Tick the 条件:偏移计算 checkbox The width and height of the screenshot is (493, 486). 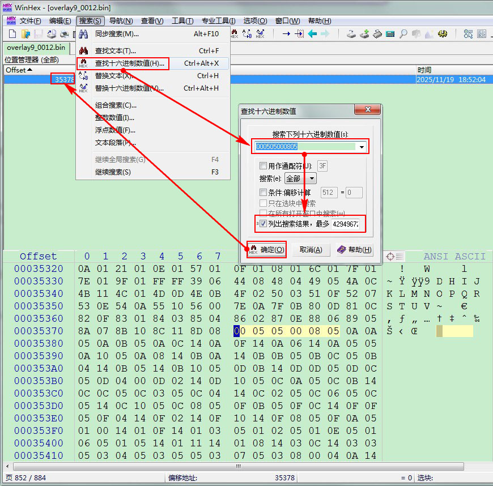pos(263,192)
